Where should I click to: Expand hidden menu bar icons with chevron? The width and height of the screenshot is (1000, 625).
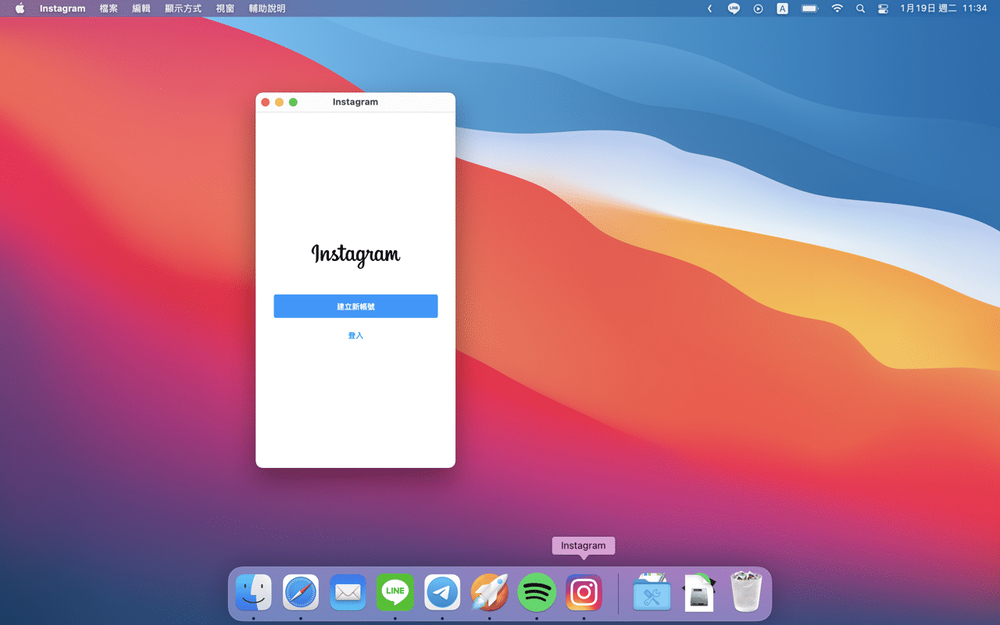tap(709, 9)
